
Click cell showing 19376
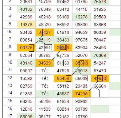(x=26, y=25)
